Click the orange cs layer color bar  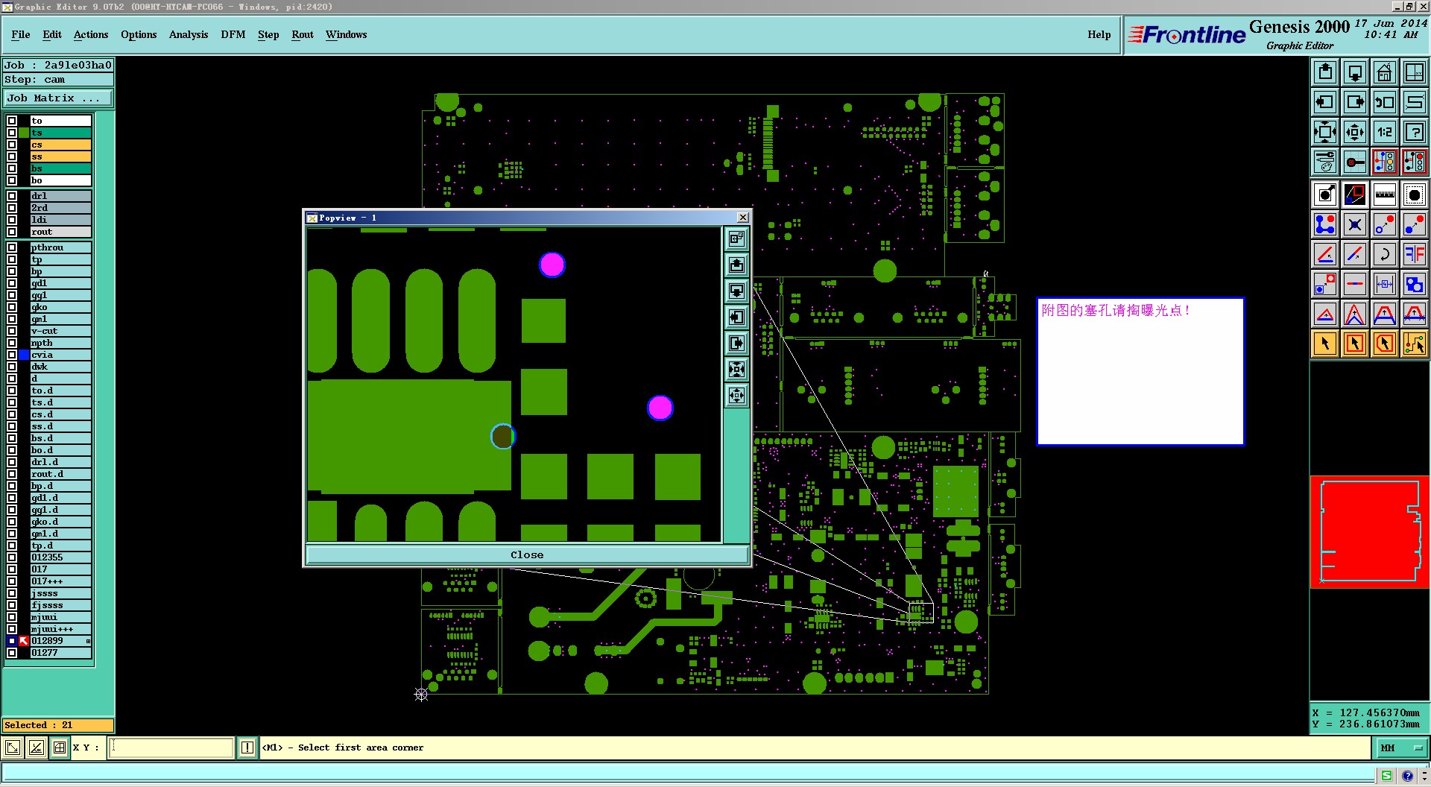60,145
